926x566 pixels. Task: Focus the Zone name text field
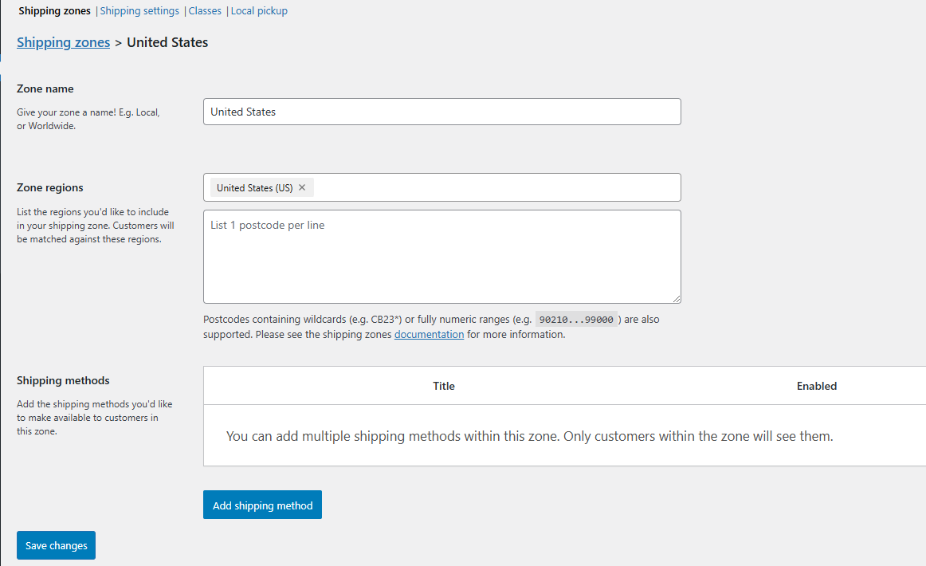(x=441, y=112)
